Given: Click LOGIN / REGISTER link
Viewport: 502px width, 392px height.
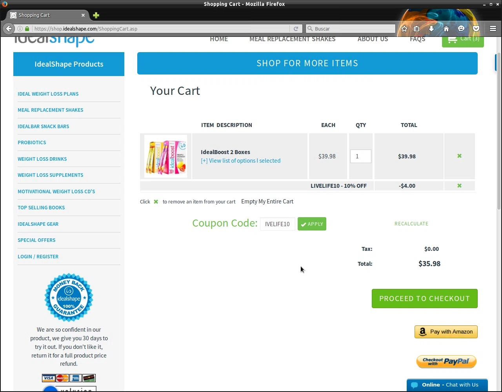Looking at the screenshot, I should pyautogui.click(x=38, y=257).
